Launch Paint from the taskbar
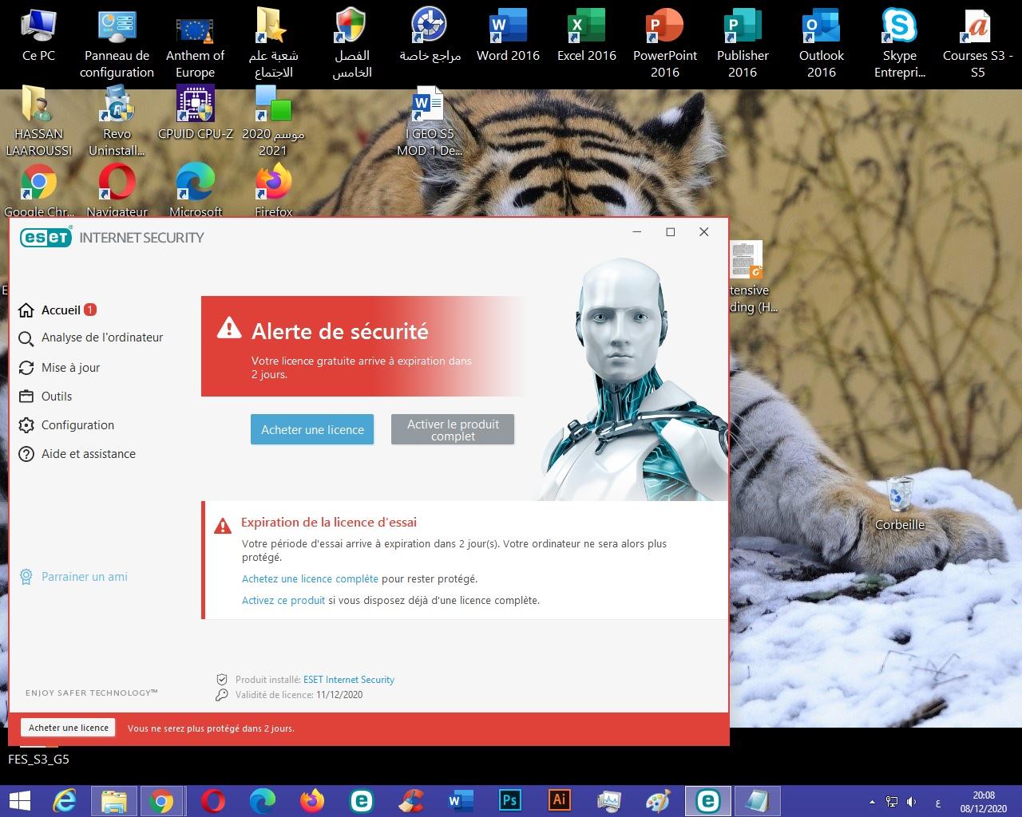1022x817 pixels. click(x=658, y=800)
